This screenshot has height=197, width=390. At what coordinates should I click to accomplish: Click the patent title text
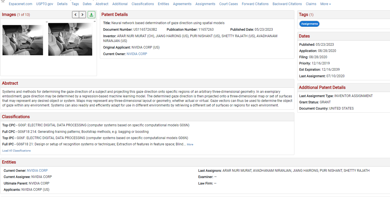coord(168,23)
